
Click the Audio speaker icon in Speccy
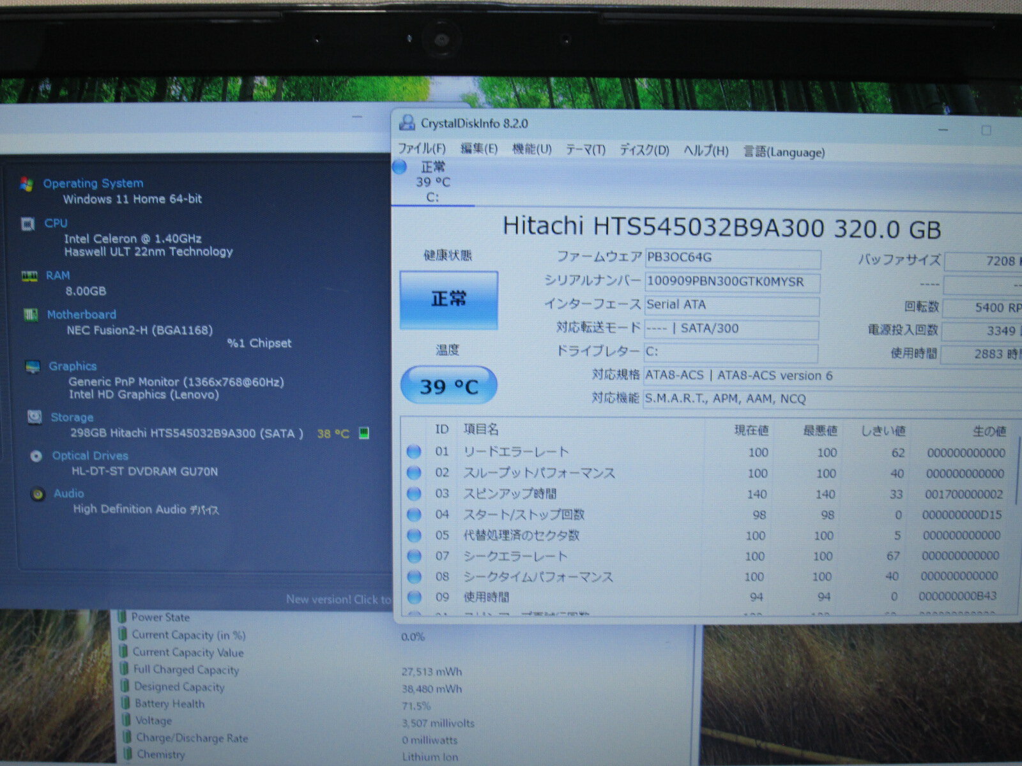tap(38, 494)
